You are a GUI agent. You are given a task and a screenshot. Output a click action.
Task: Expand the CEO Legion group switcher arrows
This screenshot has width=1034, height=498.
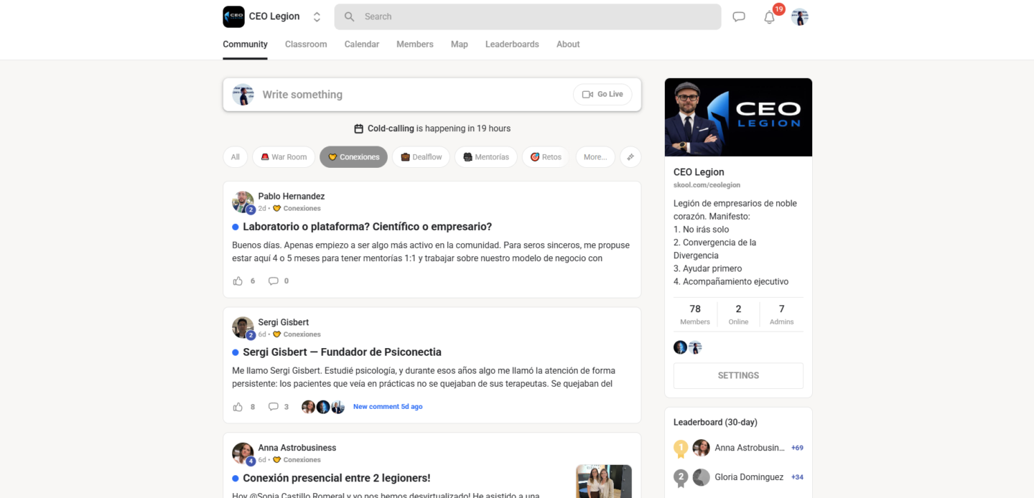(317, 17)
